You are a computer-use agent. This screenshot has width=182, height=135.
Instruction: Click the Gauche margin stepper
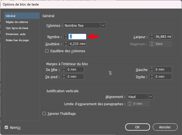pos(152,70)
